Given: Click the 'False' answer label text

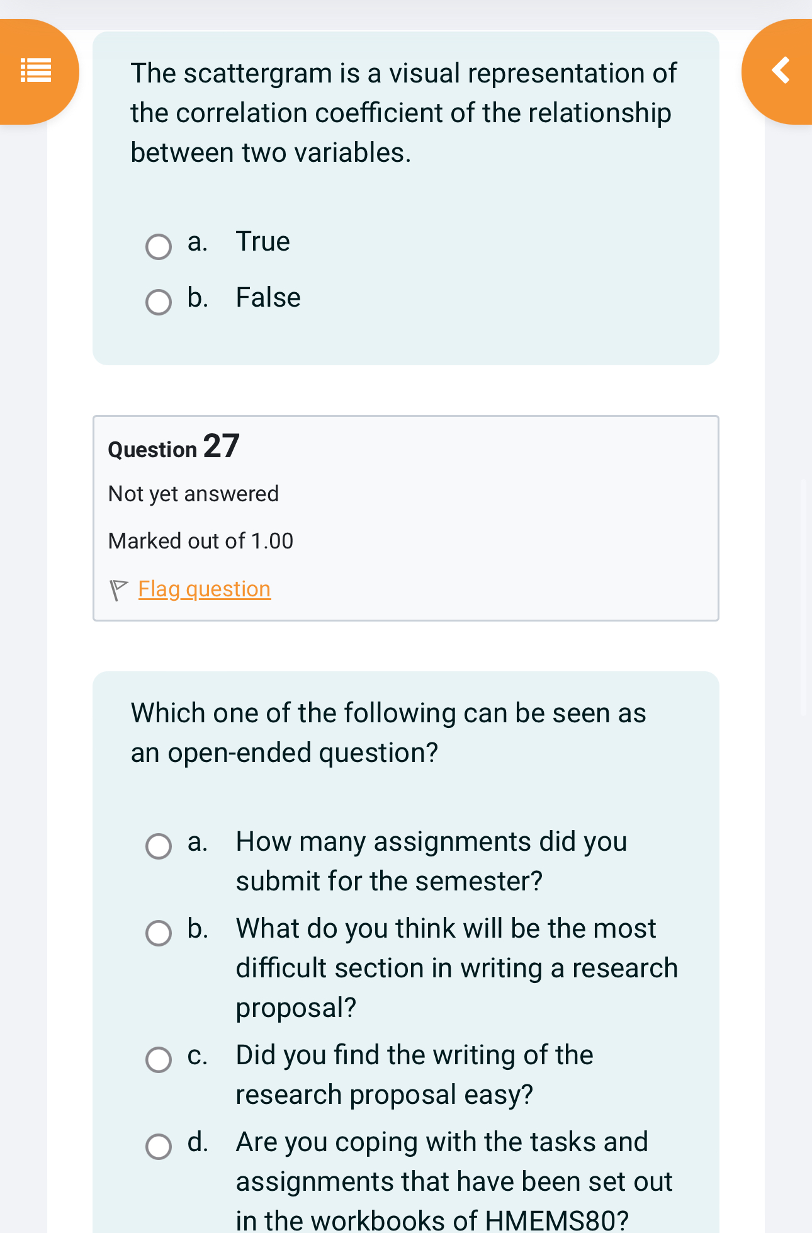Looking at the screenshot, I should pyautogui.click(x=268, y=298).
